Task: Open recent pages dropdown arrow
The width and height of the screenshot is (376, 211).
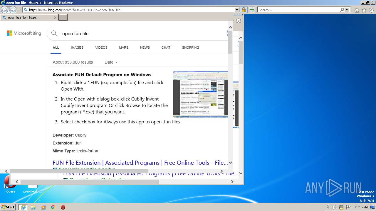Action: (19, 10)
